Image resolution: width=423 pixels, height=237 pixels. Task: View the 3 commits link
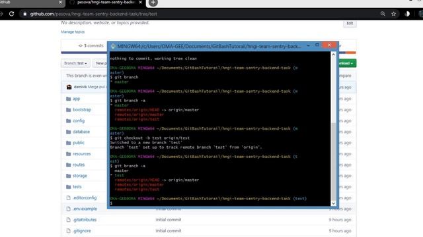(91, 45)
